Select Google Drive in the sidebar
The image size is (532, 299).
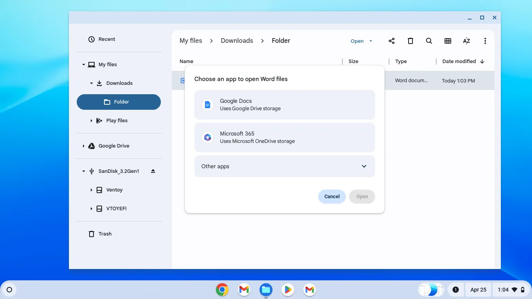[x=119, y=146]
